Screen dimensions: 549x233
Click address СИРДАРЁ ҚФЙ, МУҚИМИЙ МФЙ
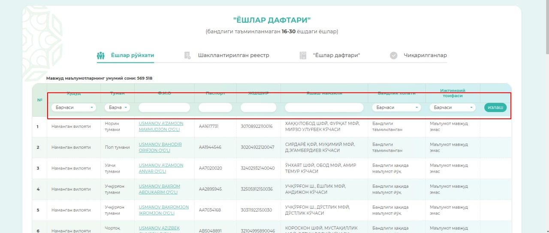(320, 145)
